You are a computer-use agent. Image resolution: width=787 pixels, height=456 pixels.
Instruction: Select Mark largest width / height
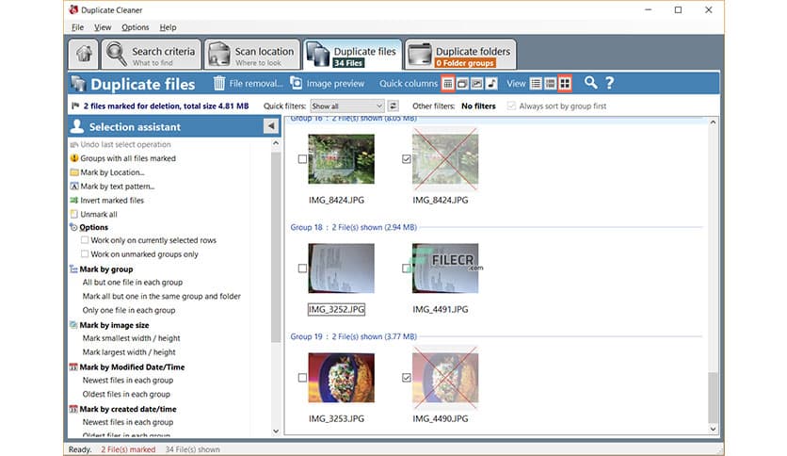pos(129,352)
